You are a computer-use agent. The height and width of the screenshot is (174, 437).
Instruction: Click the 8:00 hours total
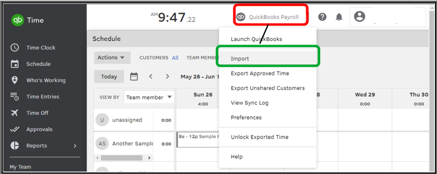point(166,144)
